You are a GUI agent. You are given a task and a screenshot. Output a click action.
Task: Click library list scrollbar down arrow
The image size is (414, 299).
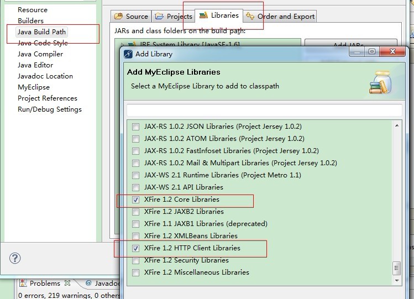click(x=397, y=280)
